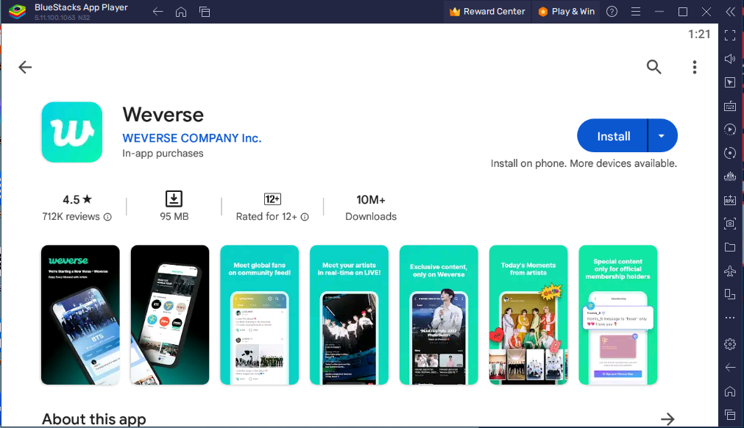Viewport: 744px width, 428px height.
Task: Take a screenshot with the side toolbar
Action: pyautogui.click(x=730, y=224)
